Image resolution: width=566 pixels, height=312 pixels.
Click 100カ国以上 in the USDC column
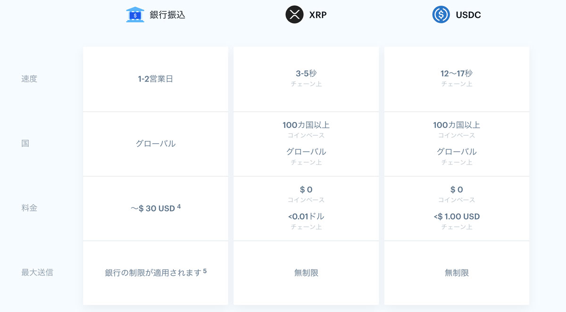(457, 125)
